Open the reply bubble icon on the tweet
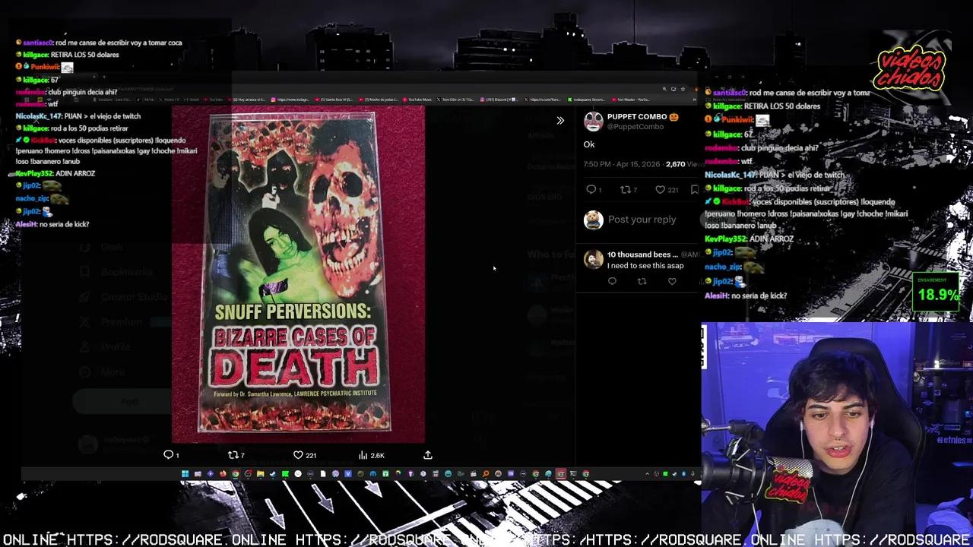 pos(170,454)
